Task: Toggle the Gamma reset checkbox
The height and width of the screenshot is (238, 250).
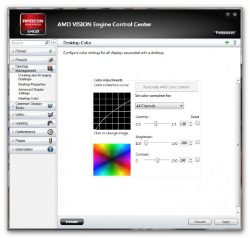Action: point(197,123)
